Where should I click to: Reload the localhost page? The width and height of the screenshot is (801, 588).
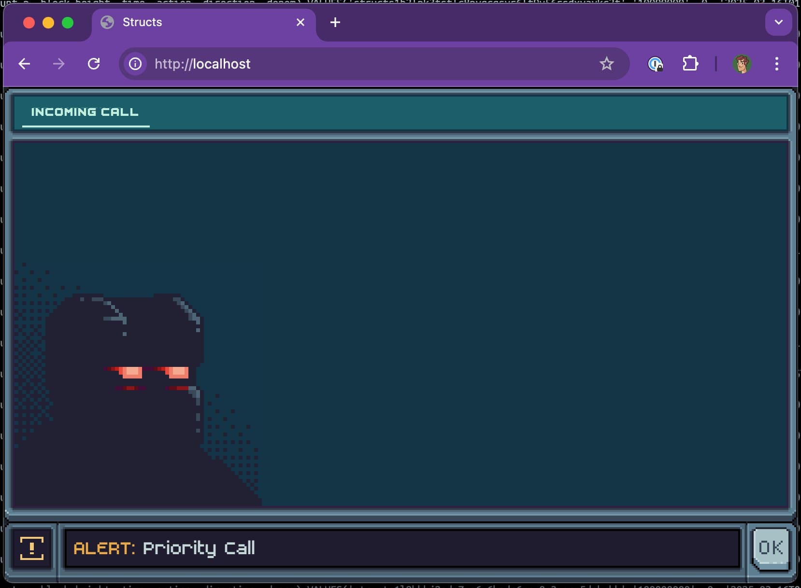coord(94,64)
